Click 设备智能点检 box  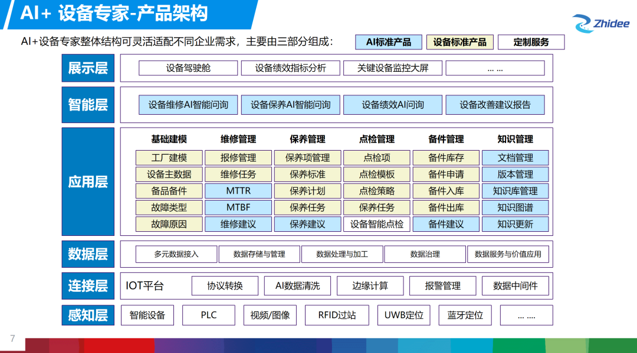pos(377,224)
